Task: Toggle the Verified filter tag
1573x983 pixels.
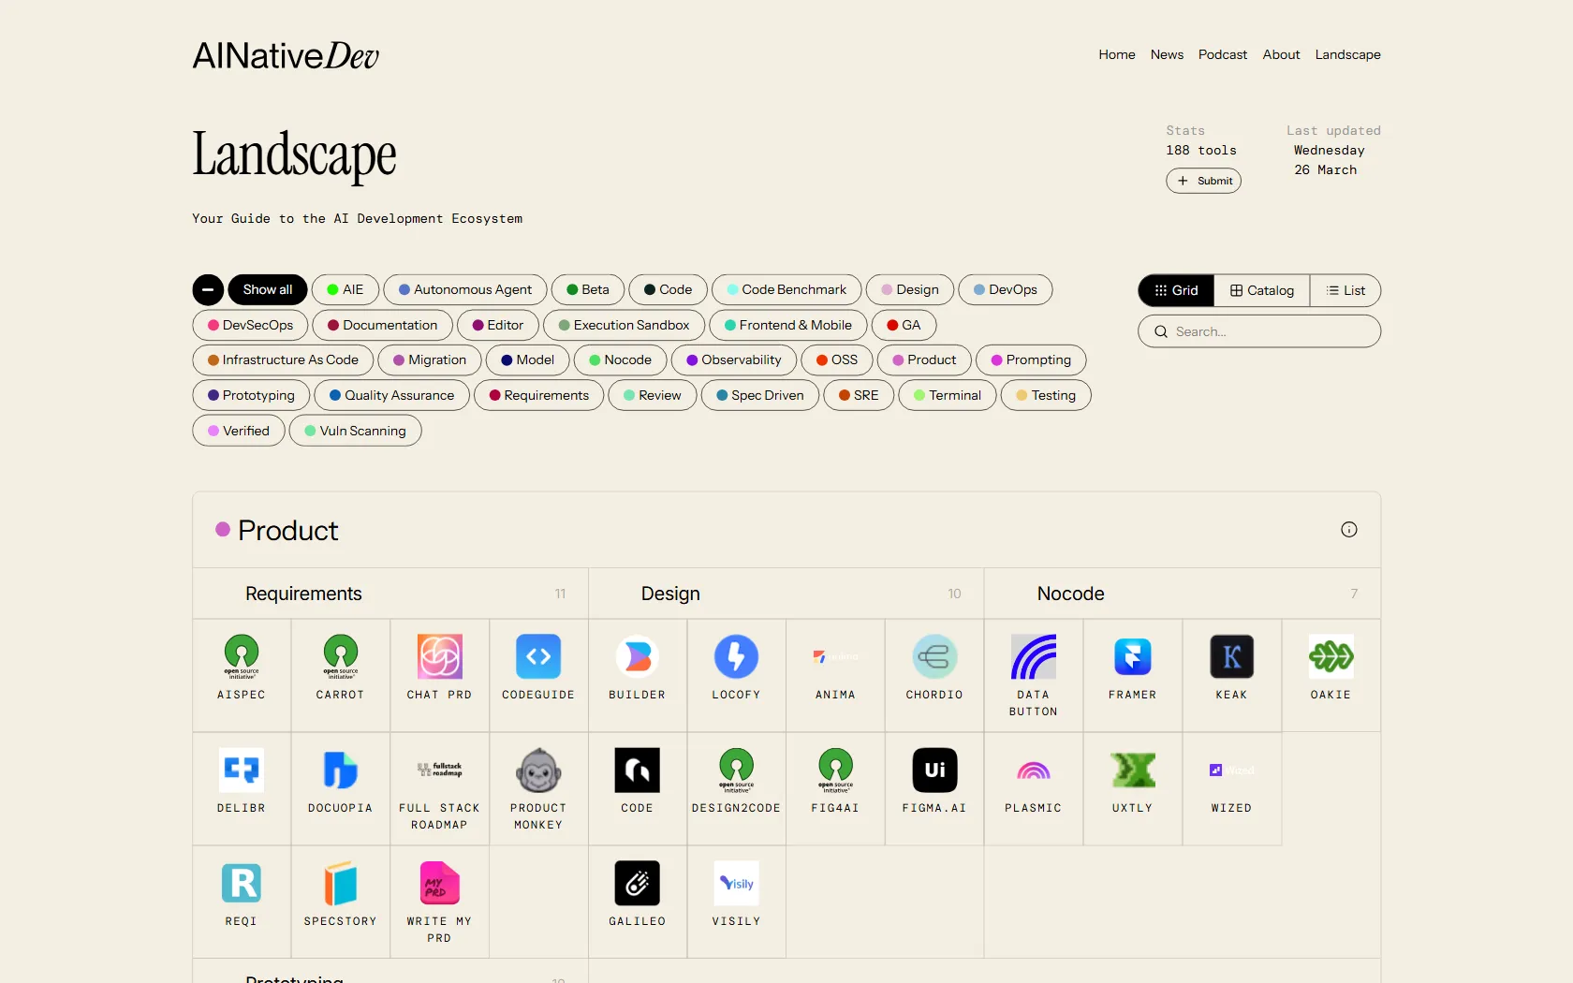Action: pyautogui.click(x=239, y=431)
